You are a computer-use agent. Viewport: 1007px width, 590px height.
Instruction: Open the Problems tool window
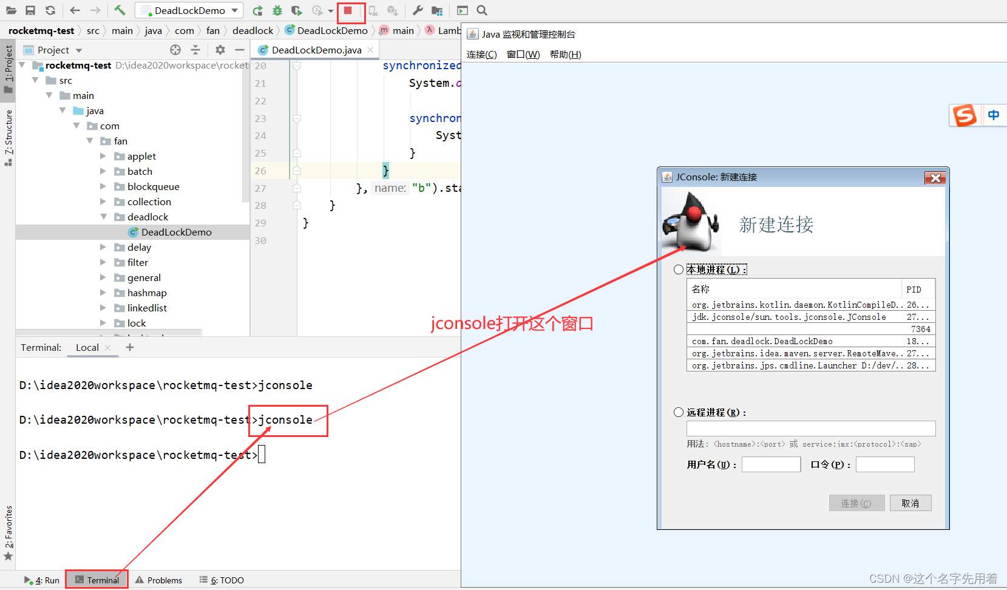click(158, 580)
